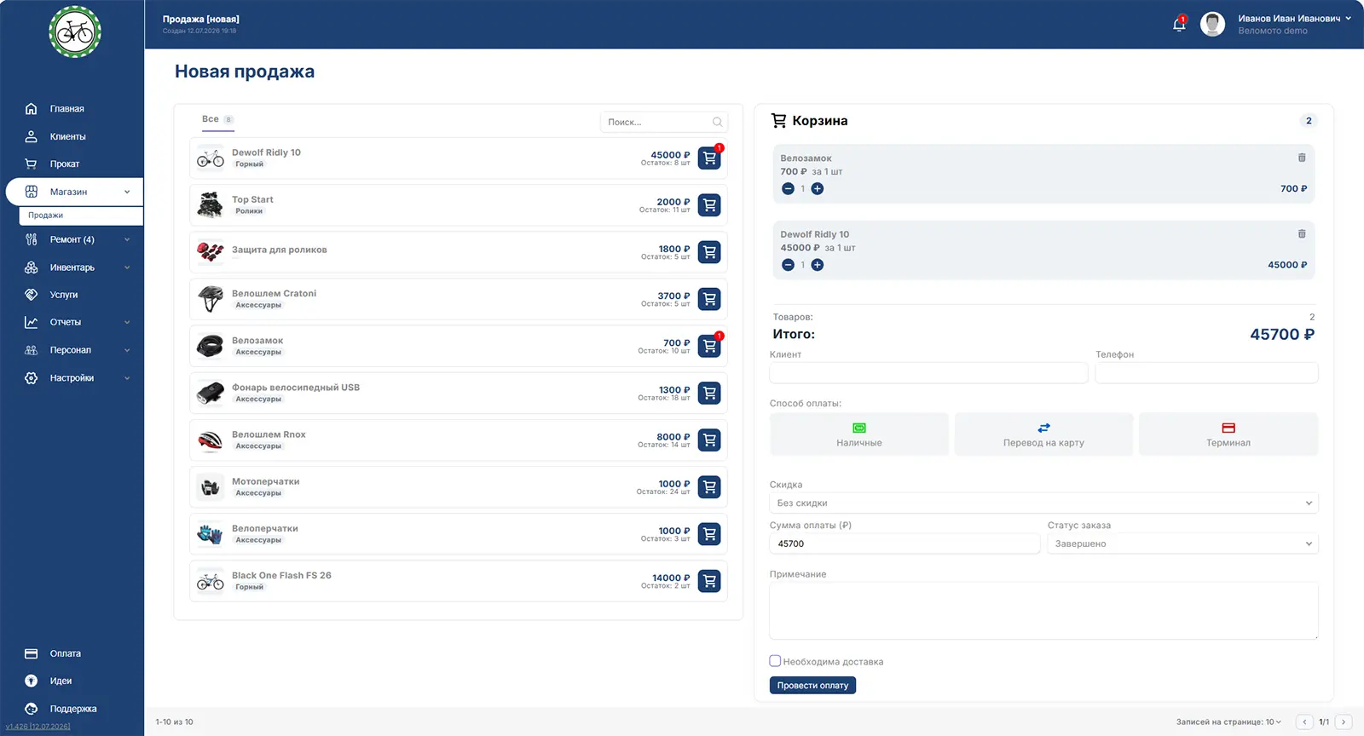
Task: Open Поддержка link in sidebar
Action: pyautogui.click(x=72, y=709)
